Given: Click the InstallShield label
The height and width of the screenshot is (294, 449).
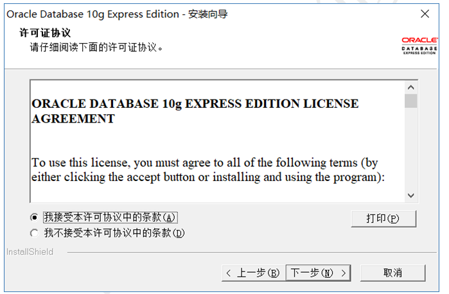Looking at the screenshot, I should [30, 252].
